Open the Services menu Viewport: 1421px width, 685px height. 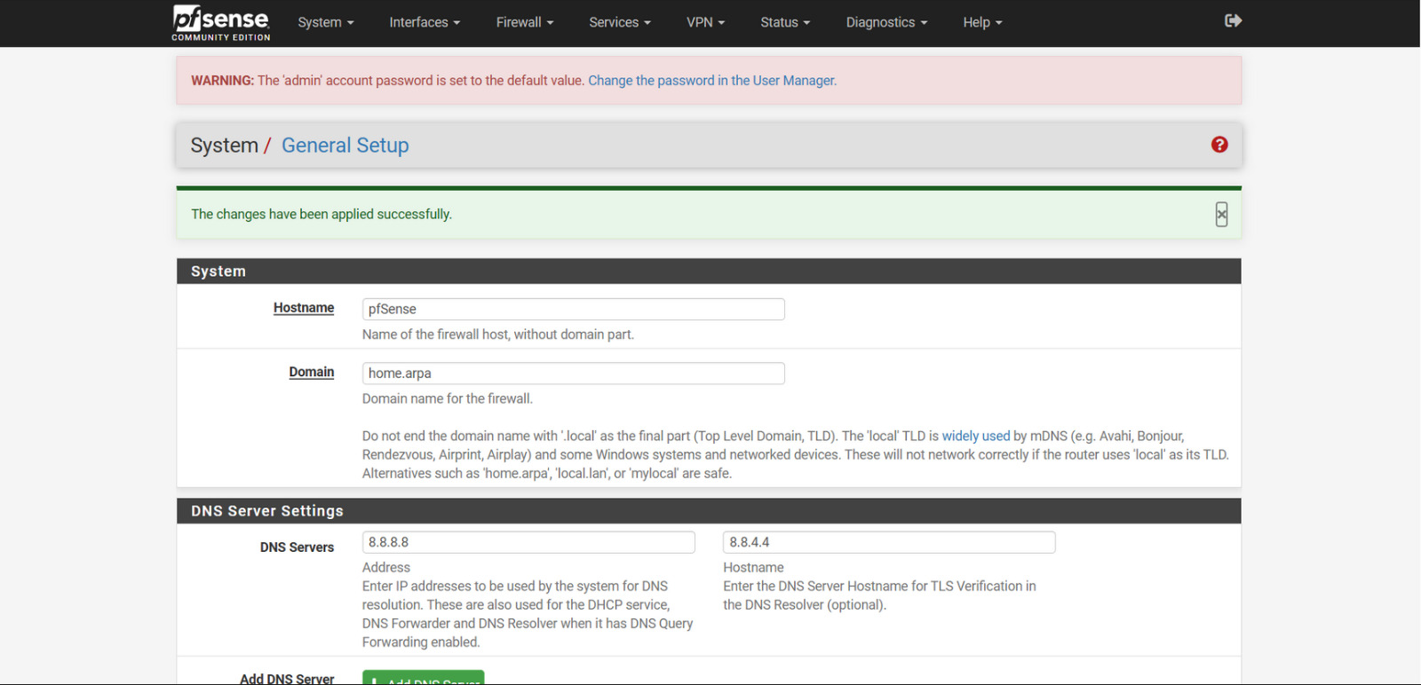point(619,22)
